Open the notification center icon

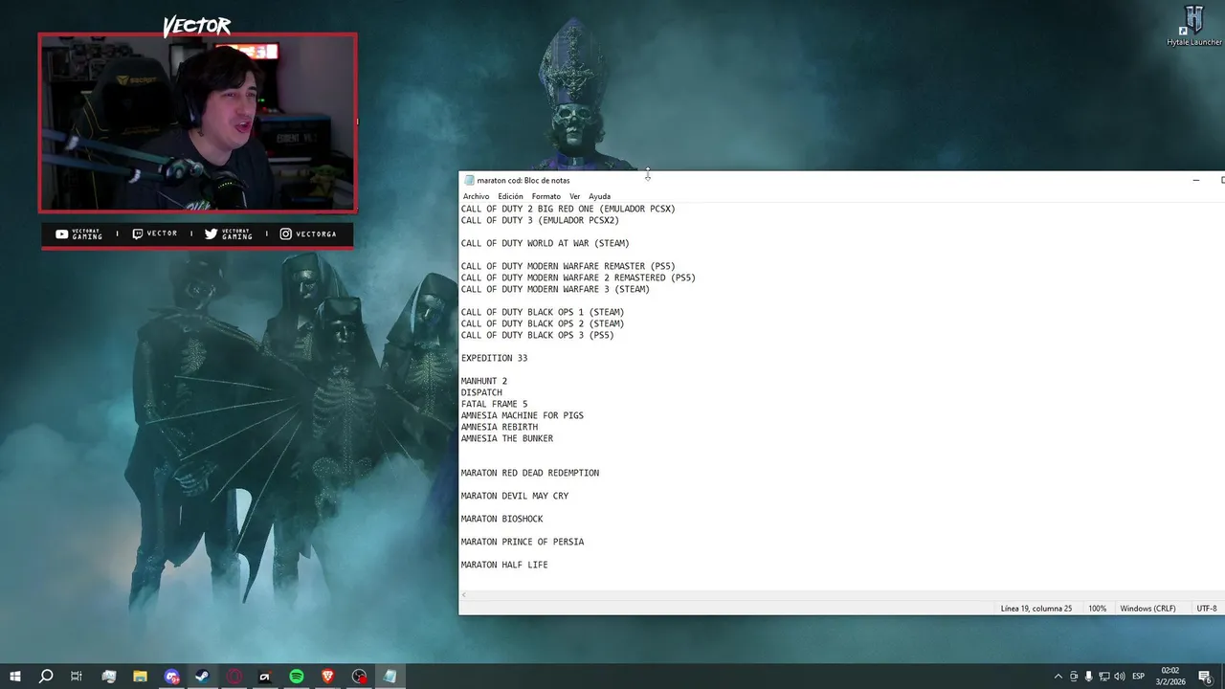(1206, 677)
